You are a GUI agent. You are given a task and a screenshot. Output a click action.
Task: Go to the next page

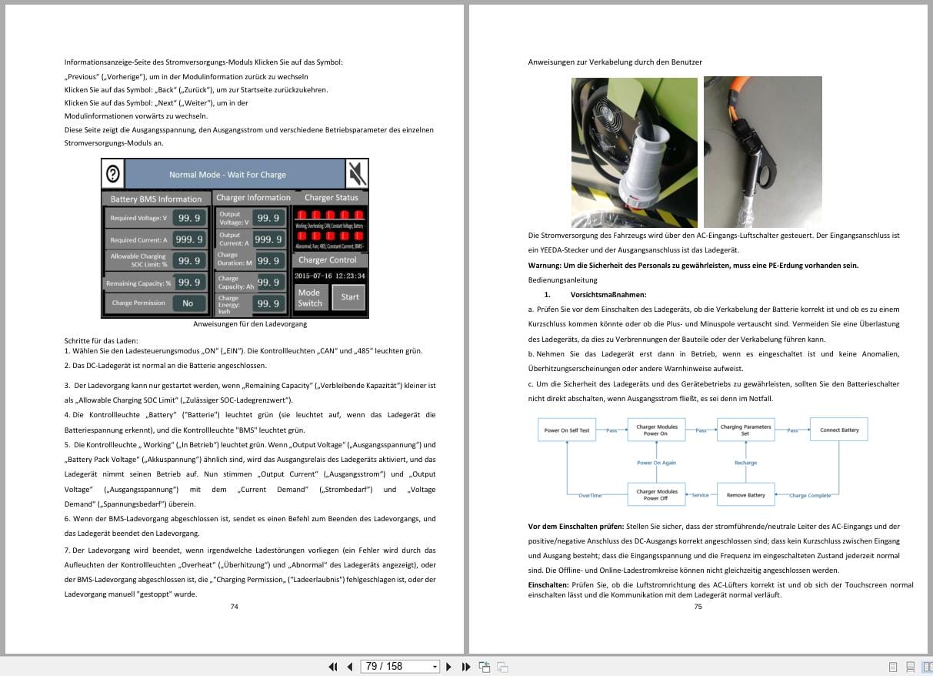pyautogui.click(x=448, y=667)
